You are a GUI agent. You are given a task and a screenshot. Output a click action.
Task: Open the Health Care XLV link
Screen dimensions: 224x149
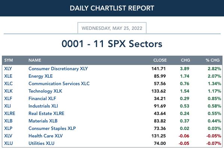click(x=46, y=136)
